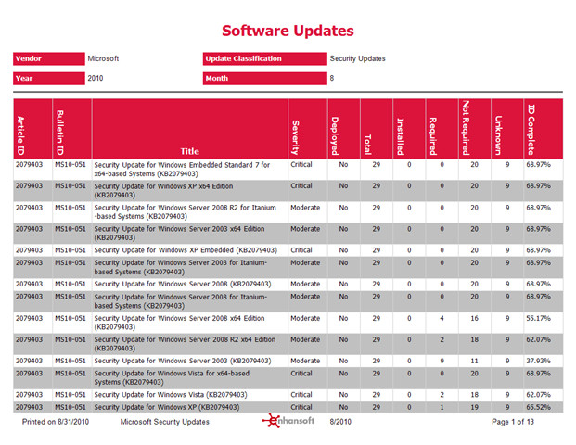Select the Month label field
This screenshot has width=576, height=445.
(x=265, y=78)
